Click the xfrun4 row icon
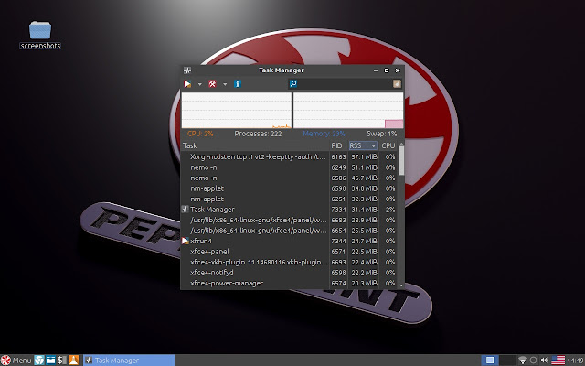The height and width of the screenshot is (366, 585). (186, 241)
